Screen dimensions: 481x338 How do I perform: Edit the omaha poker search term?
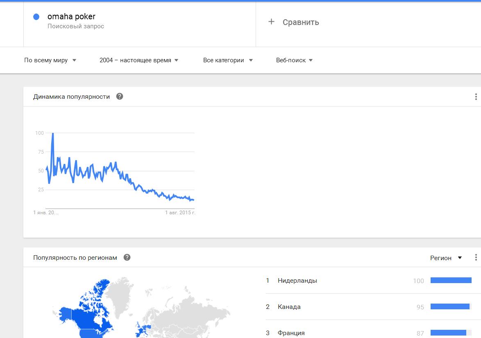pos(71,16)
